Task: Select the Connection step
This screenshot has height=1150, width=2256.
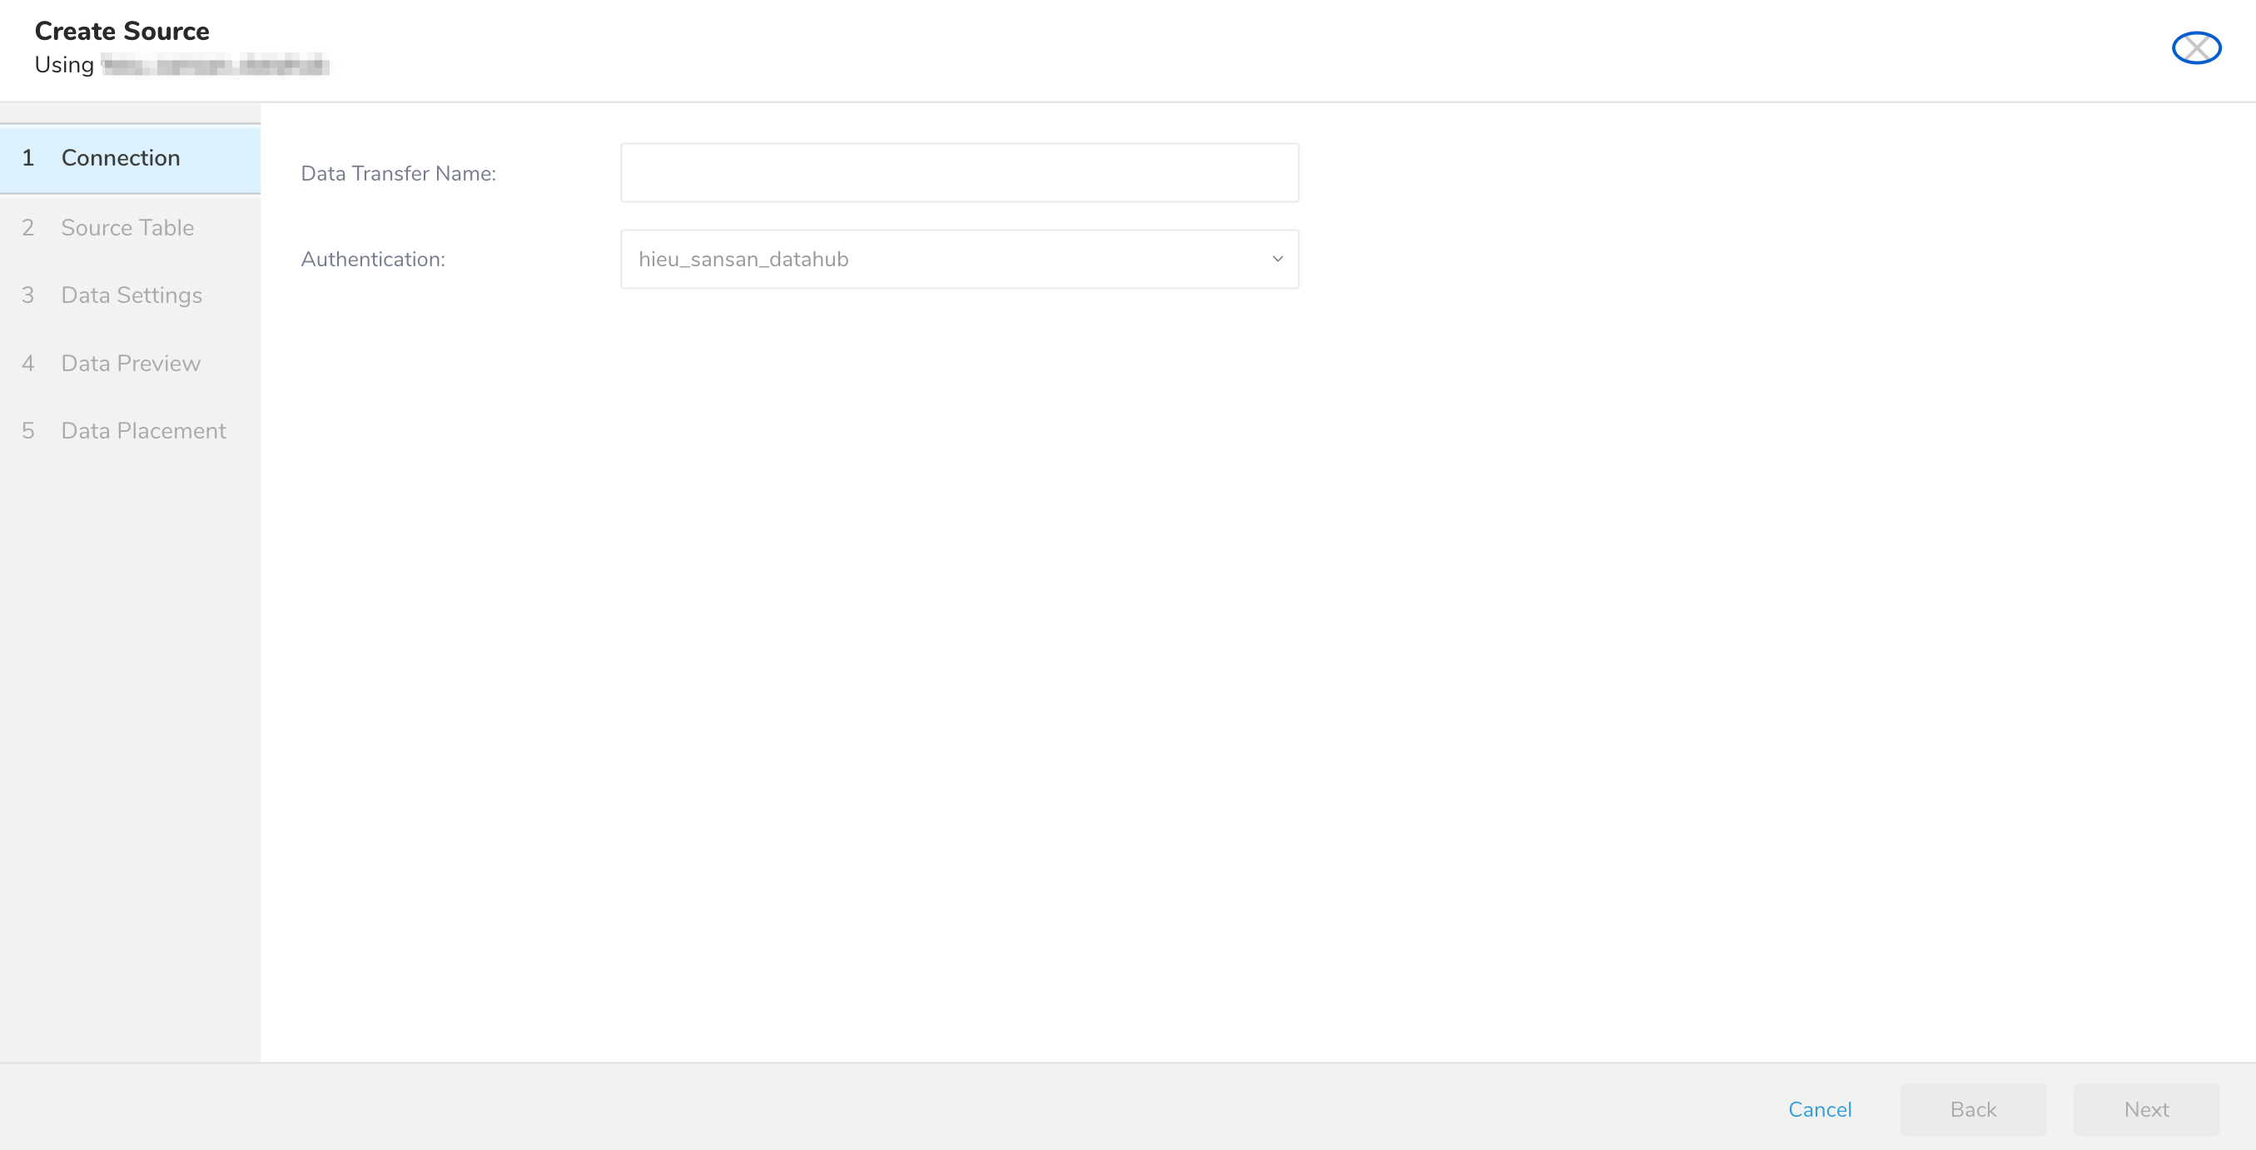Action: (121, 158)
